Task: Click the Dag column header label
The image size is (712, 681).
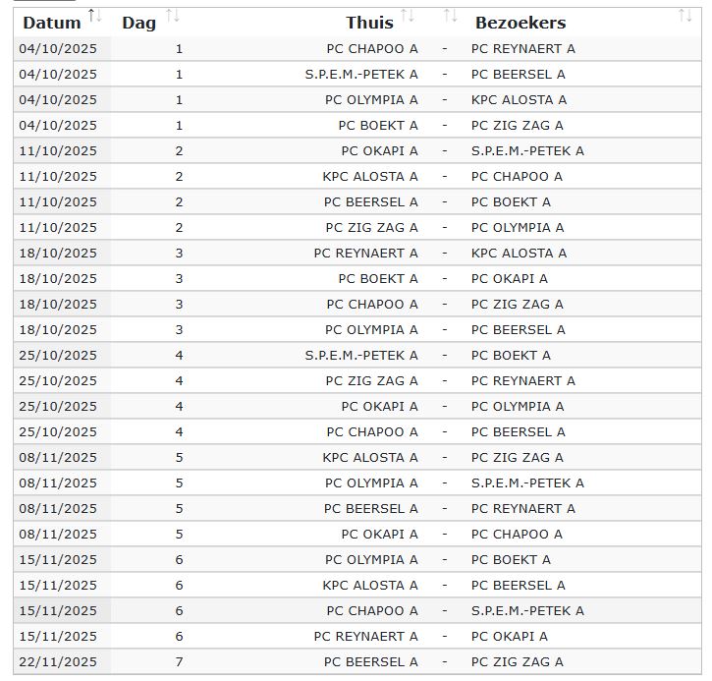Action: 138,23
